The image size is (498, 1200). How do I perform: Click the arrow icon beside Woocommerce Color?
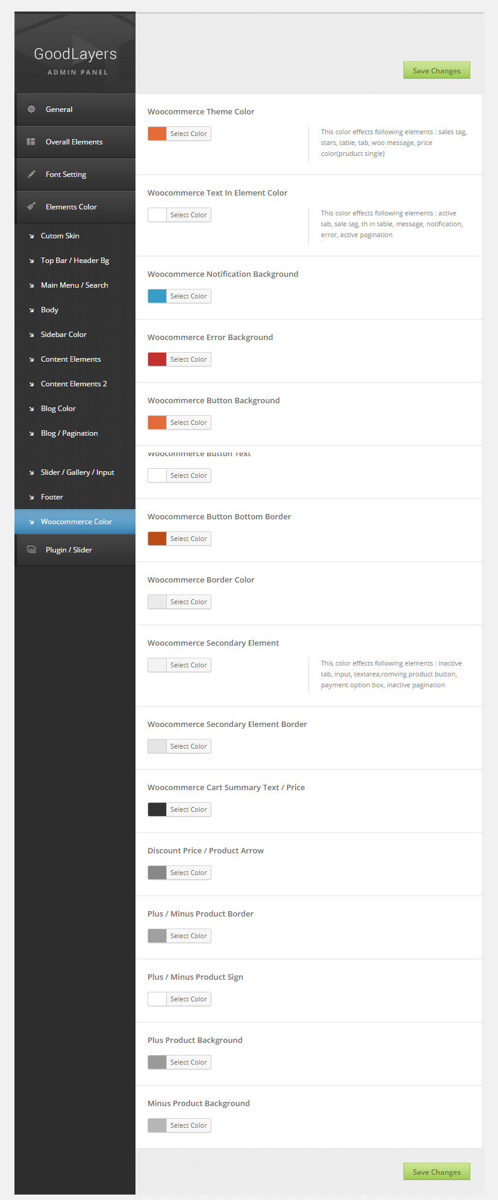[31, 522]
